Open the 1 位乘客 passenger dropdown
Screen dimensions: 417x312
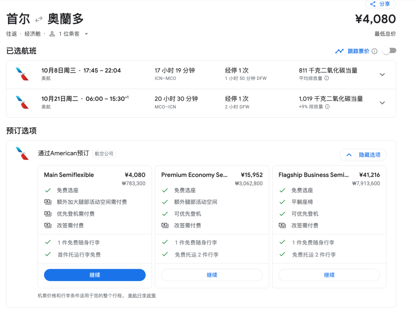pos(86,34)
